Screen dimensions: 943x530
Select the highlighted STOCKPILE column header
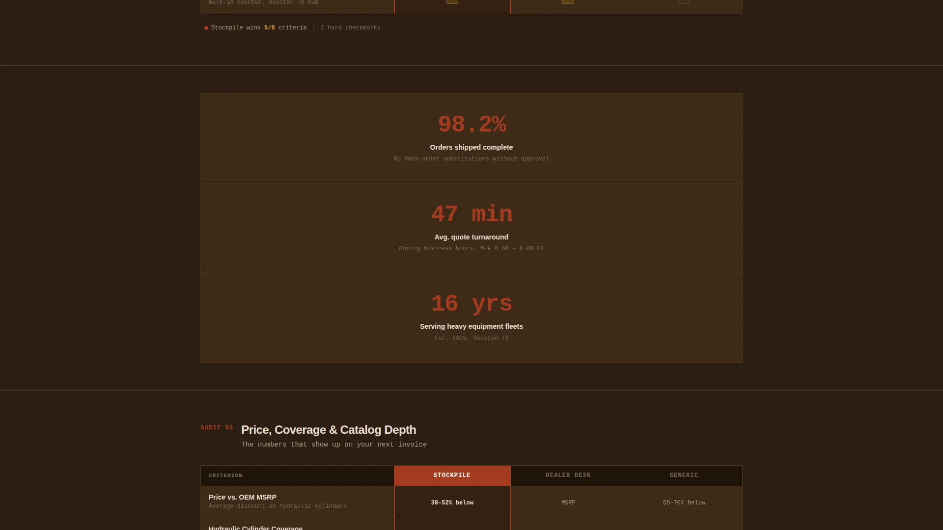[x=452, y=476]
